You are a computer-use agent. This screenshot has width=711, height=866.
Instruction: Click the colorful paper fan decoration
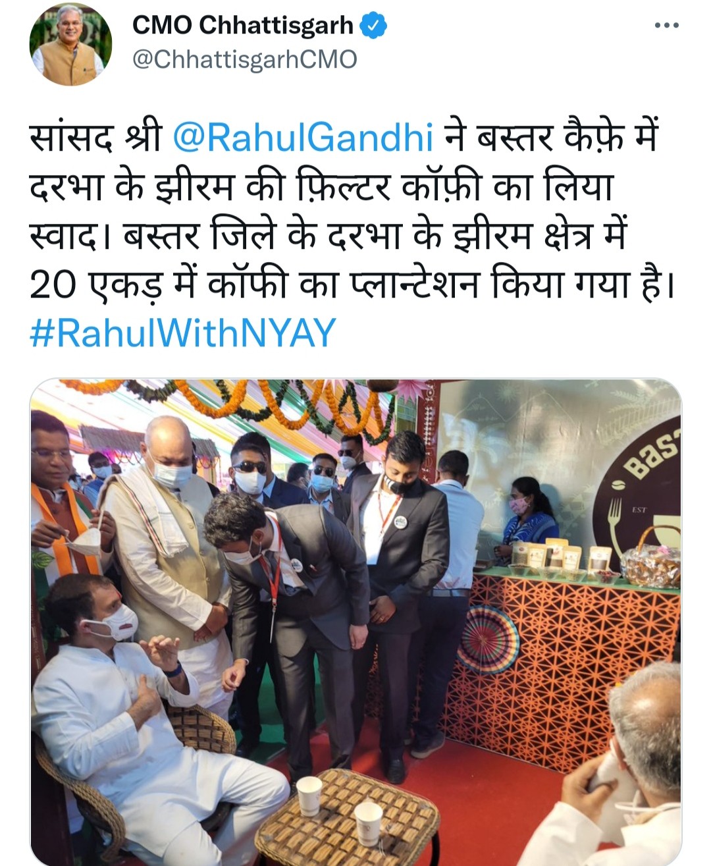[488, 638]
